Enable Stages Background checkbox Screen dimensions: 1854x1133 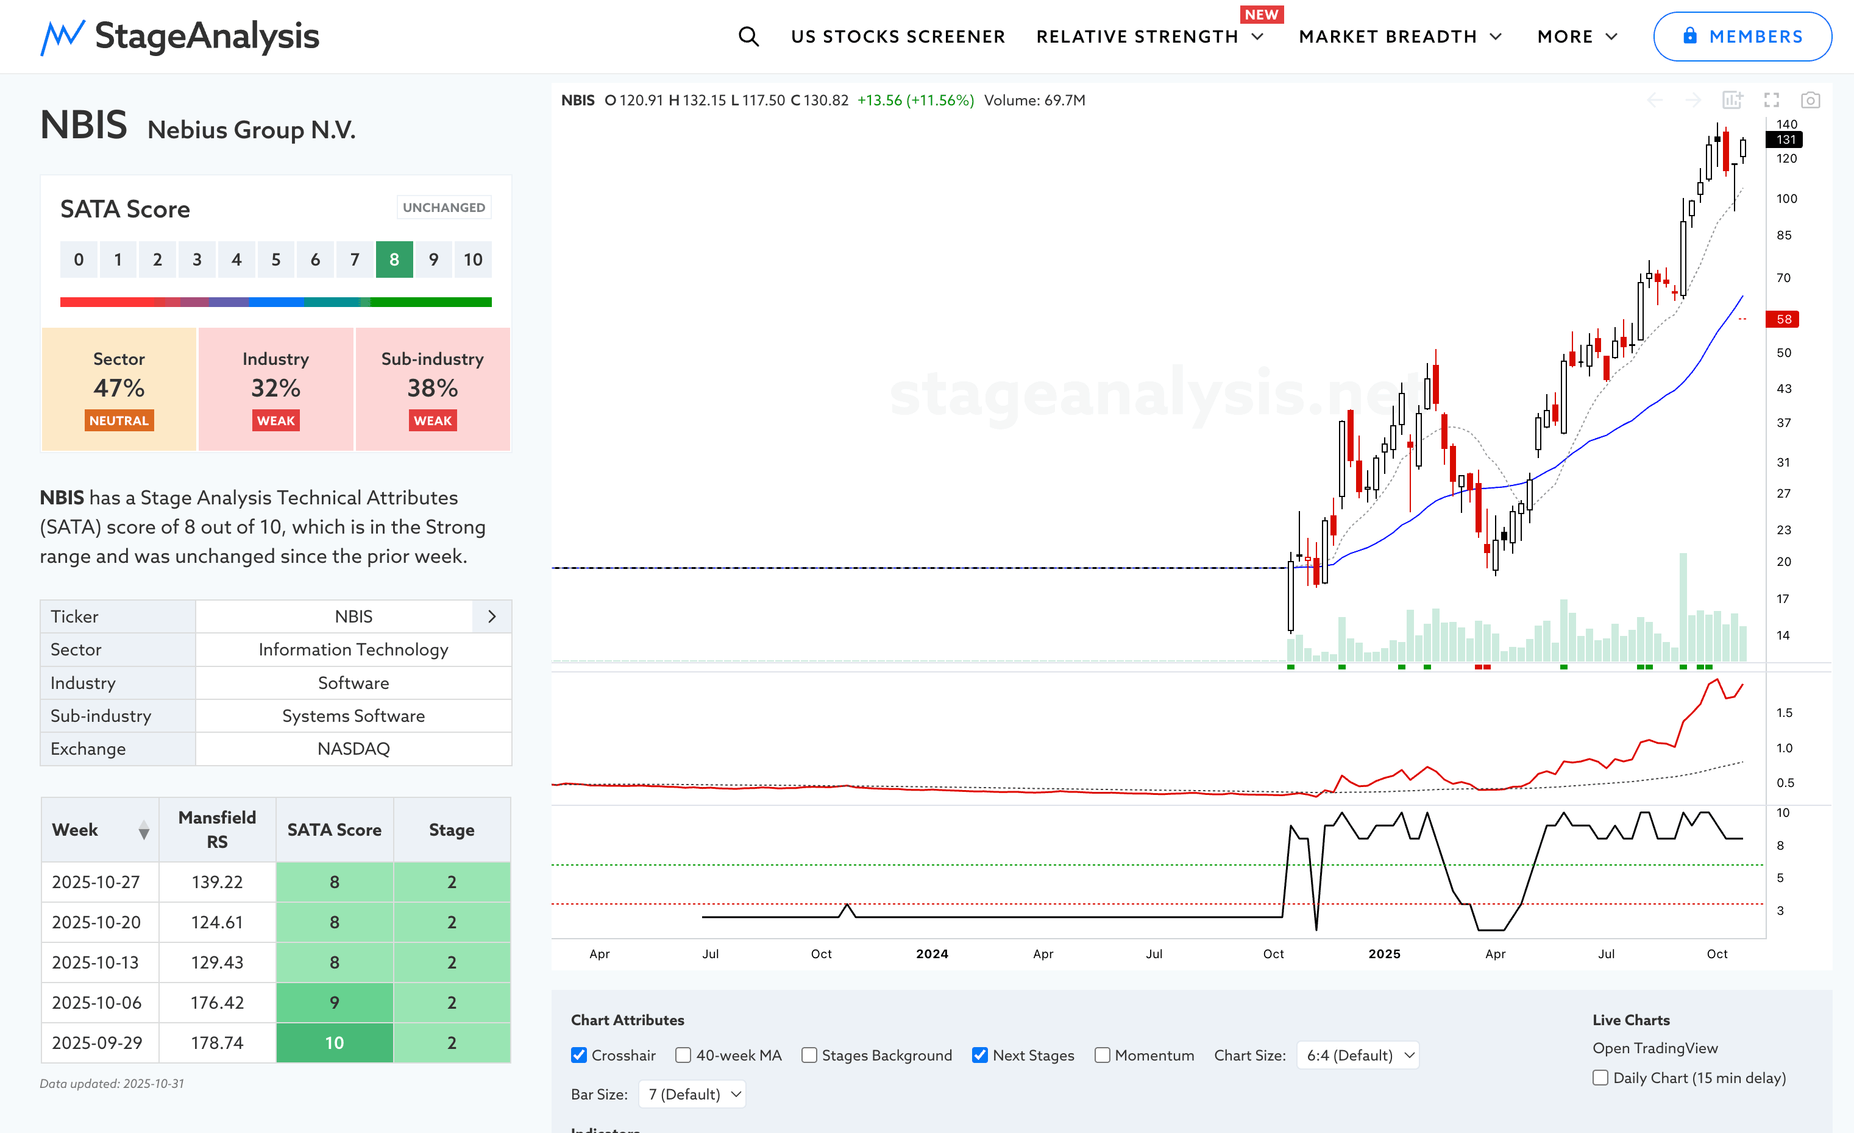[x=809, y=1055]
